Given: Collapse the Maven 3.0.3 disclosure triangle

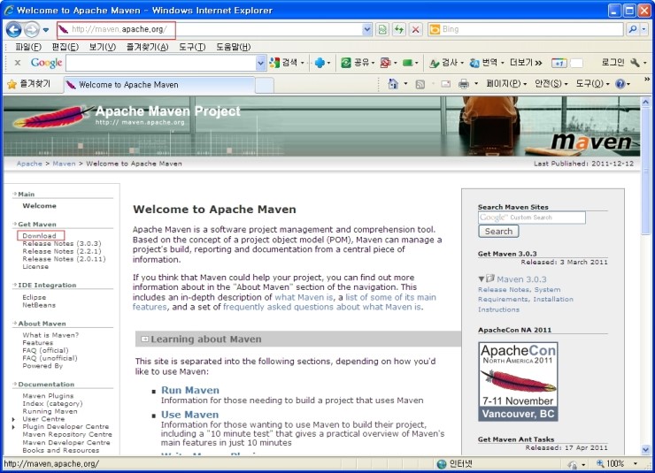Looking at the screenshot, I should click(482, 279).
